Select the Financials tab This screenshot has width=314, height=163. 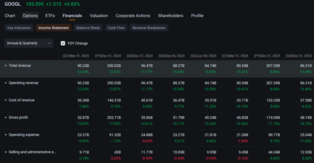point(72,15)
